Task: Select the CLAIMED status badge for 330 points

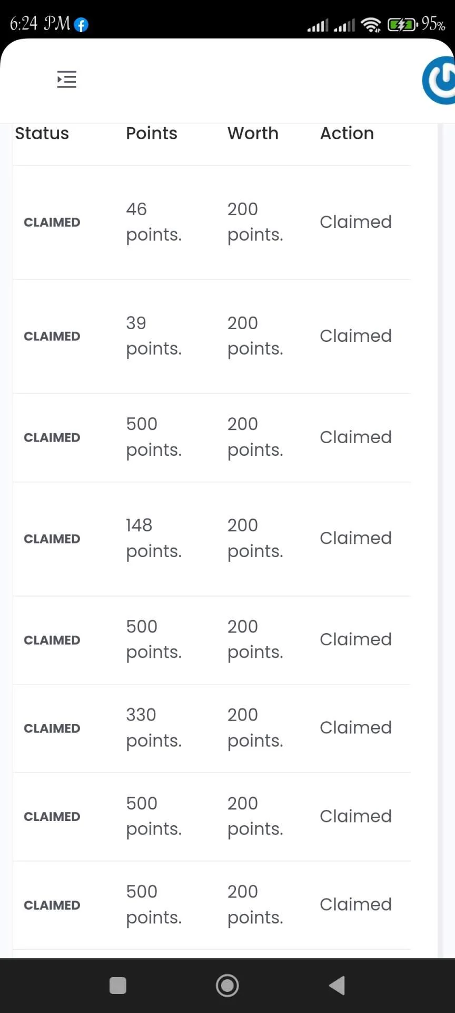Action: click(x=52, y=728)
